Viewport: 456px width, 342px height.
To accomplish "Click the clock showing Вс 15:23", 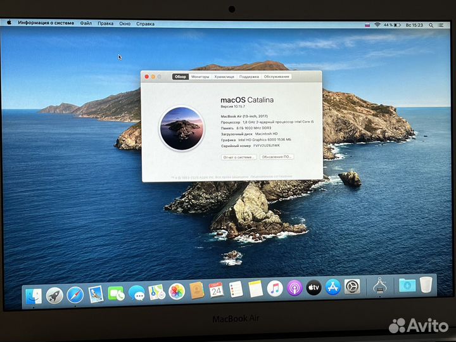I will click(x=414, y=25).
